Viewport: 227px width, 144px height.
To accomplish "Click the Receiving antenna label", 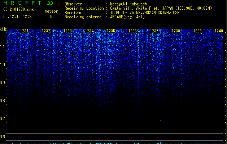I will point(83,17).
